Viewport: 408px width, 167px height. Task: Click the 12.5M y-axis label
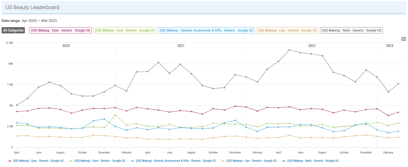9,43
